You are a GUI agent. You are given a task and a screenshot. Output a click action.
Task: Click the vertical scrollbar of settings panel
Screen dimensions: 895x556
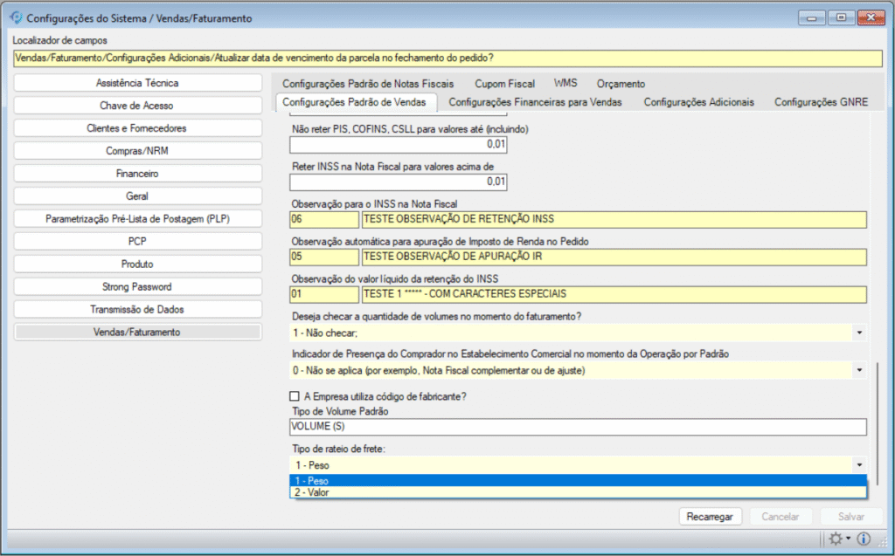coord(877,419)
